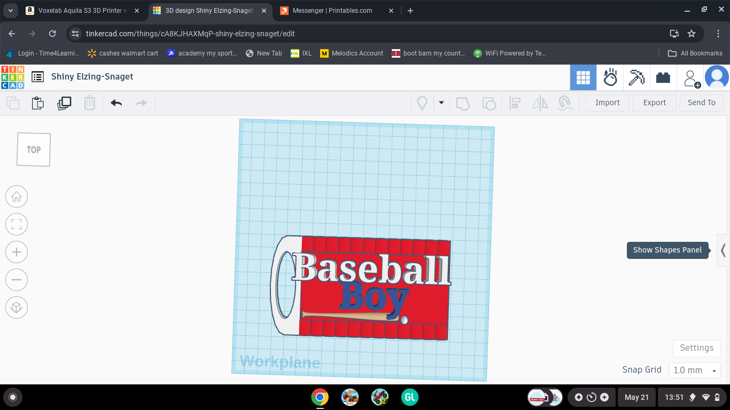Undo the last action
The image size is (730, 410).
[x=116, y=103]
